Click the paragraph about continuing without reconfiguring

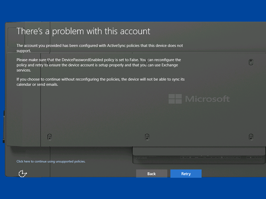pyautogui.click(x=101, y=82)
